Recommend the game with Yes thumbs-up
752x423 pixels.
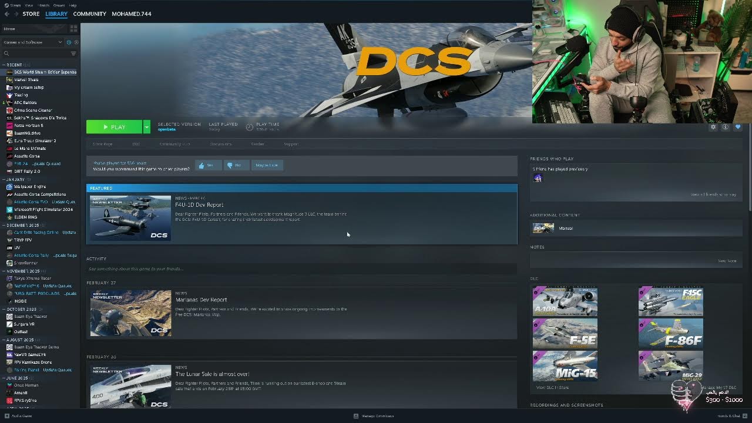(209, 165)
